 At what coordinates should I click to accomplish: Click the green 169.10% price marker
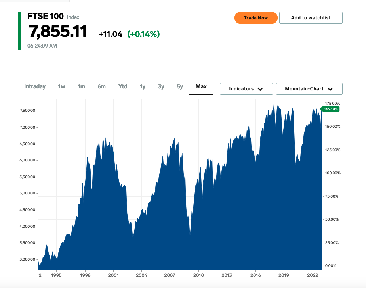click(330, 109)
